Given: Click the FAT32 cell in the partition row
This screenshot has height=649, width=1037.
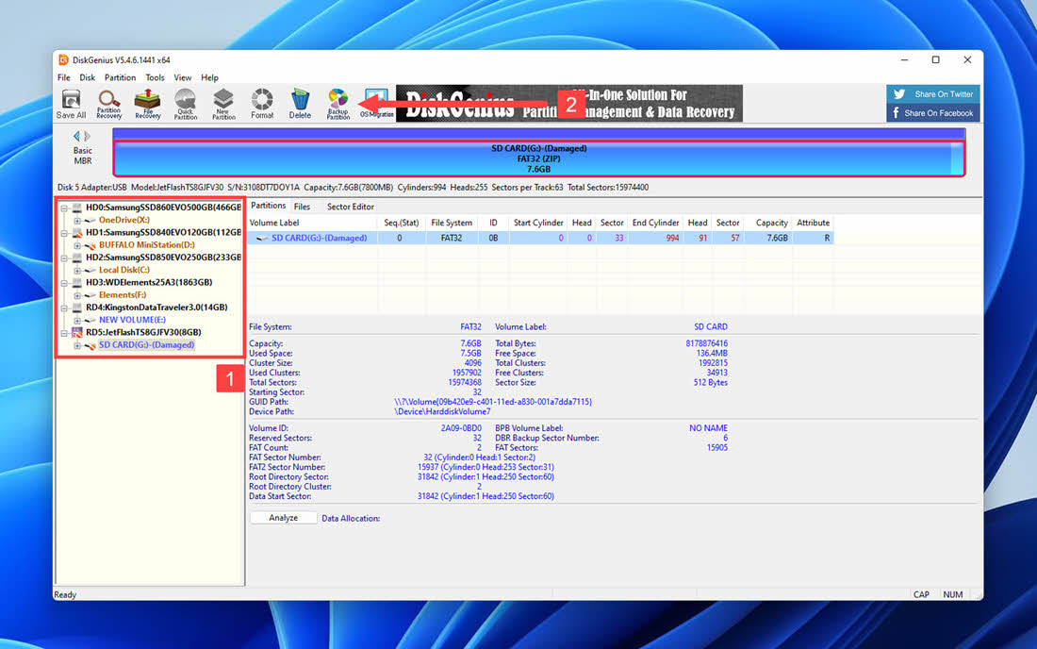Looking at the screenshot, I should click(451, 238).
